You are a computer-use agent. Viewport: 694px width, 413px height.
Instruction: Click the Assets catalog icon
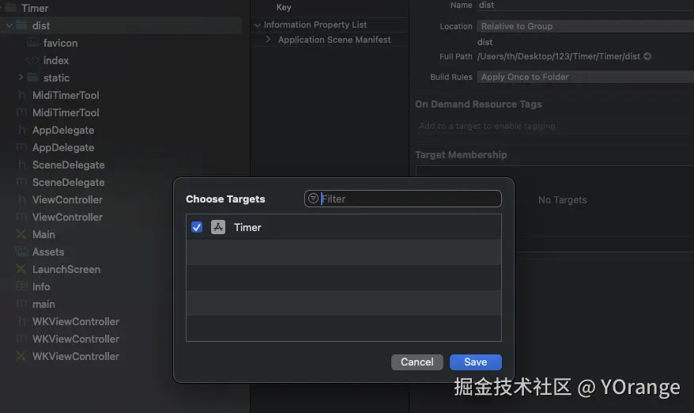(21, 252)
